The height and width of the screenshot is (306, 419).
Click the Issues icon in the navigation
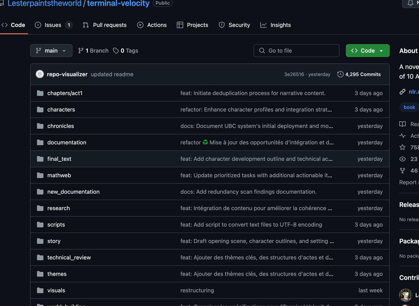pos(38,25)
